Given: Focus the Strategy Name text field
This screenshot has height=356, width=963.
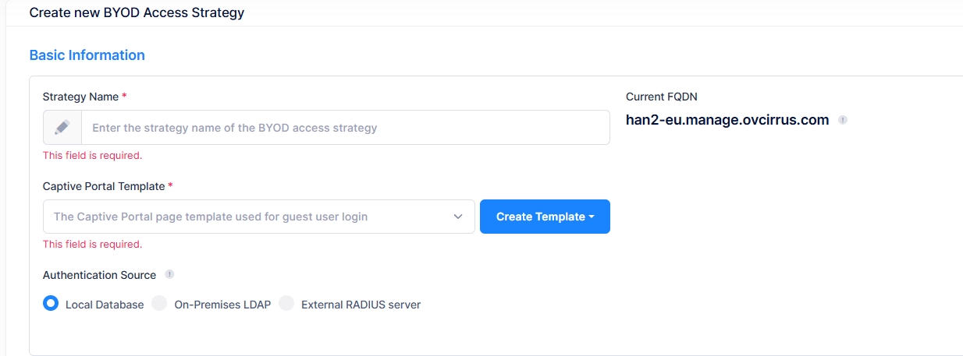Looking at the screenshot, I should click(343, 127).
